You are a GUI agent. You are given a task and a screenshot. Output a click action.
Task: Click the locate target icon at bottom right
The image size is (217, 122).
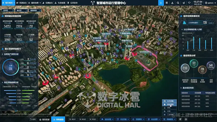186,119
